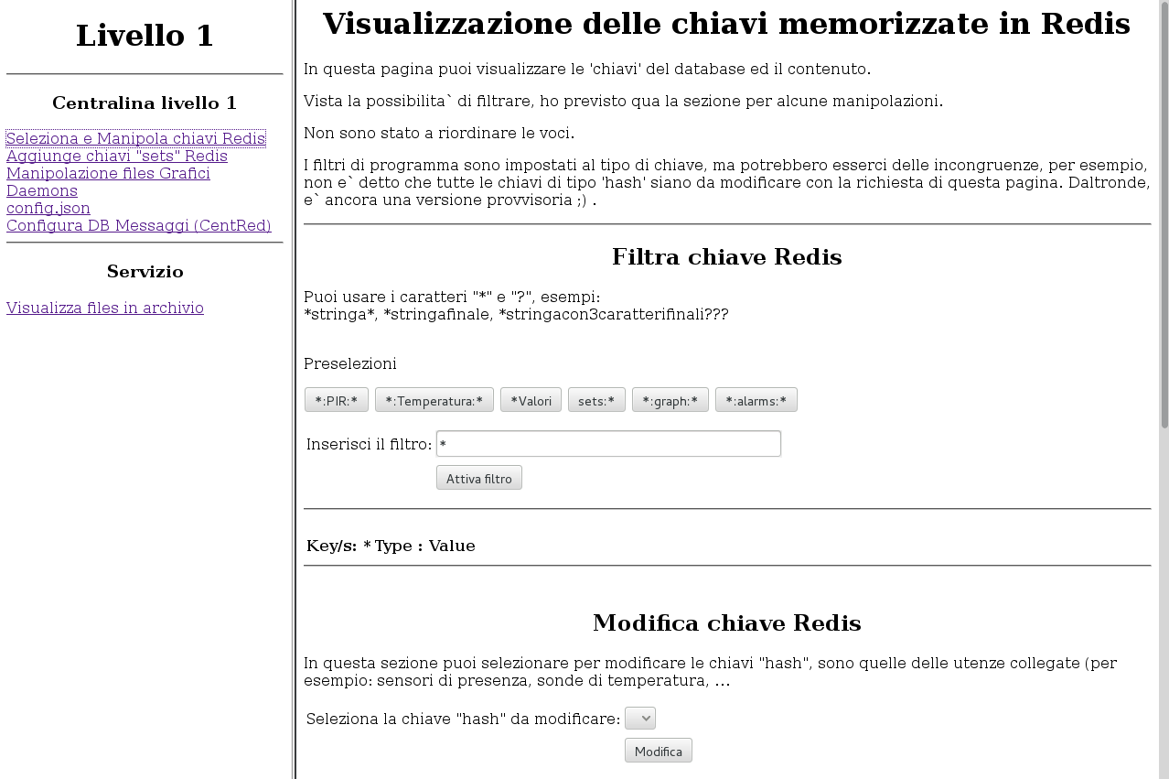
Task: Open Visualizza files in archivio link
Action: tap(105, 308)
